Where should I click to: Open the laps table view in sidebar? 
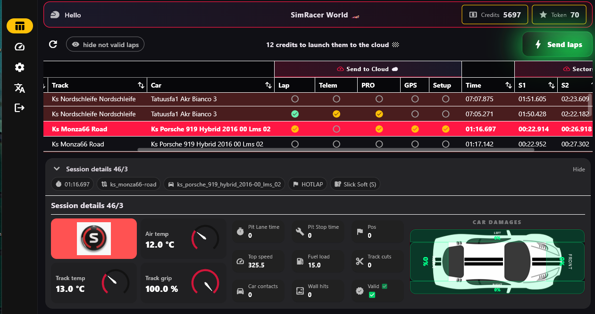(19, 26)
